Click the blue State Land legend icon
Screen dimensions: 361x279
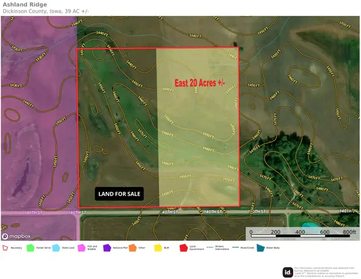57,247
